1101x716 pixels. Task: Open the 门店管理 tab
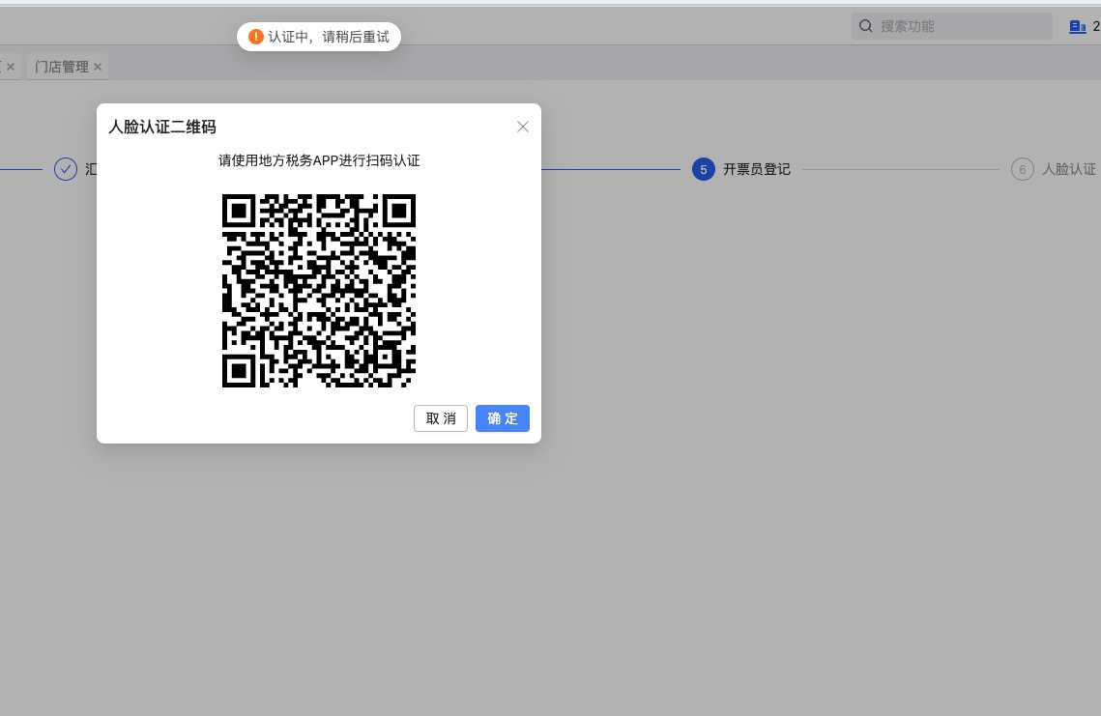pyautogui.click(x=62, y=67)
